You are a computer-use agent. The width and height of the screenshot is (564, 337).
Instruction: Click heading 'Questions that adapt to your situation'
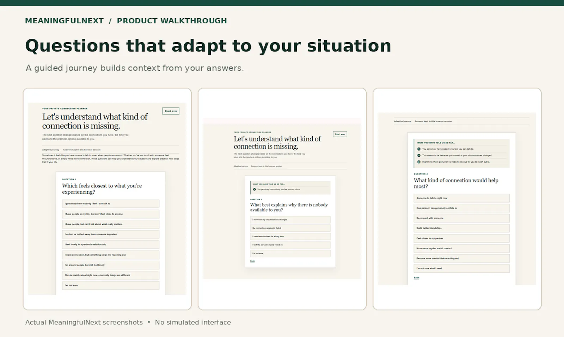tap(208, 46)
